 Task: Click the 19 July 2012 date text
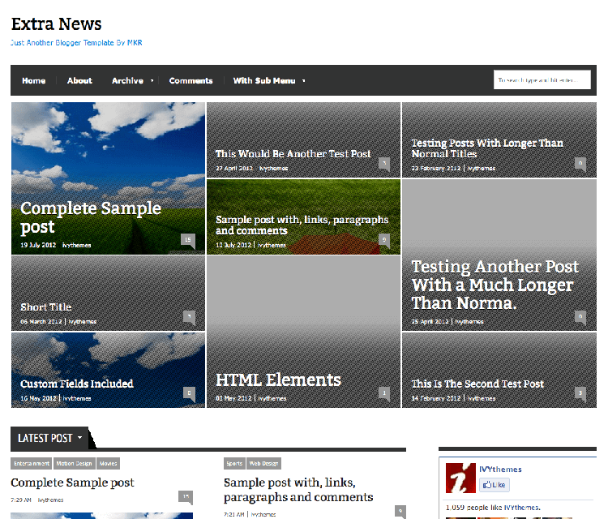(38, 245)
